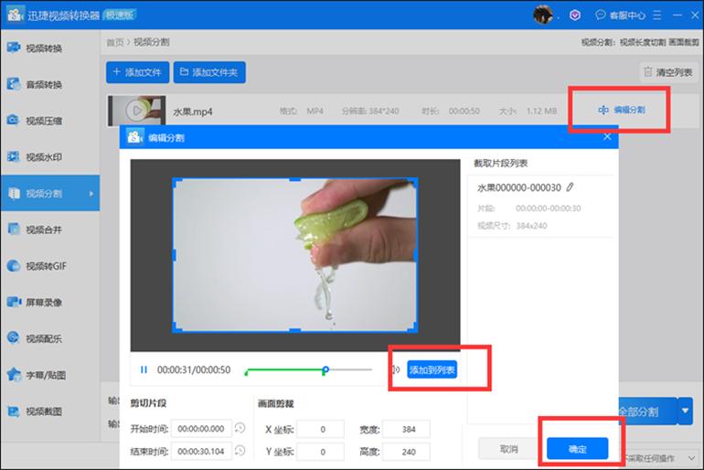This screenshot has height=470, width=704.
Task: Rename segment 水果000000-000030 with pencil icon
Action: (570, 187)
